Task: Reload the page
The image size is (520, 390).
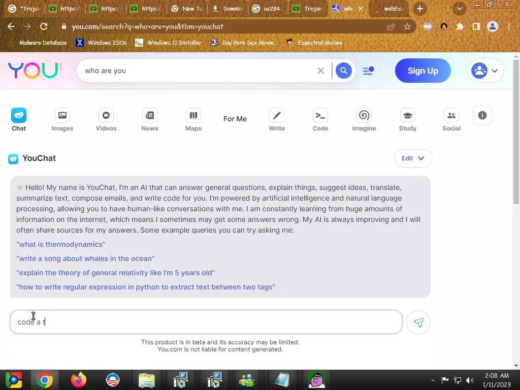Action: 44,26
